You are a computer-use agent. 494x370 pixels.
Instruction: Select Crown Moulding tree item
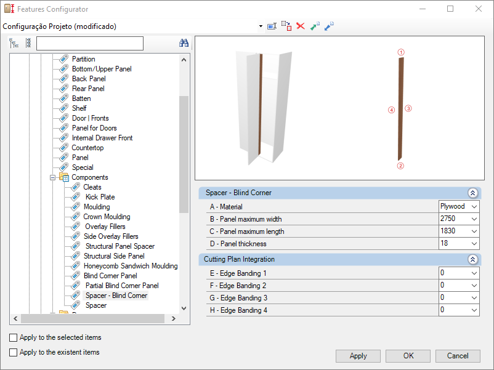107,217
